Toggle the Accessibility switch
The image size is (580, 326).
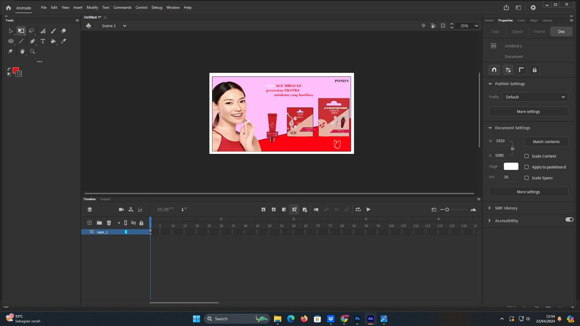coord(569,220)
